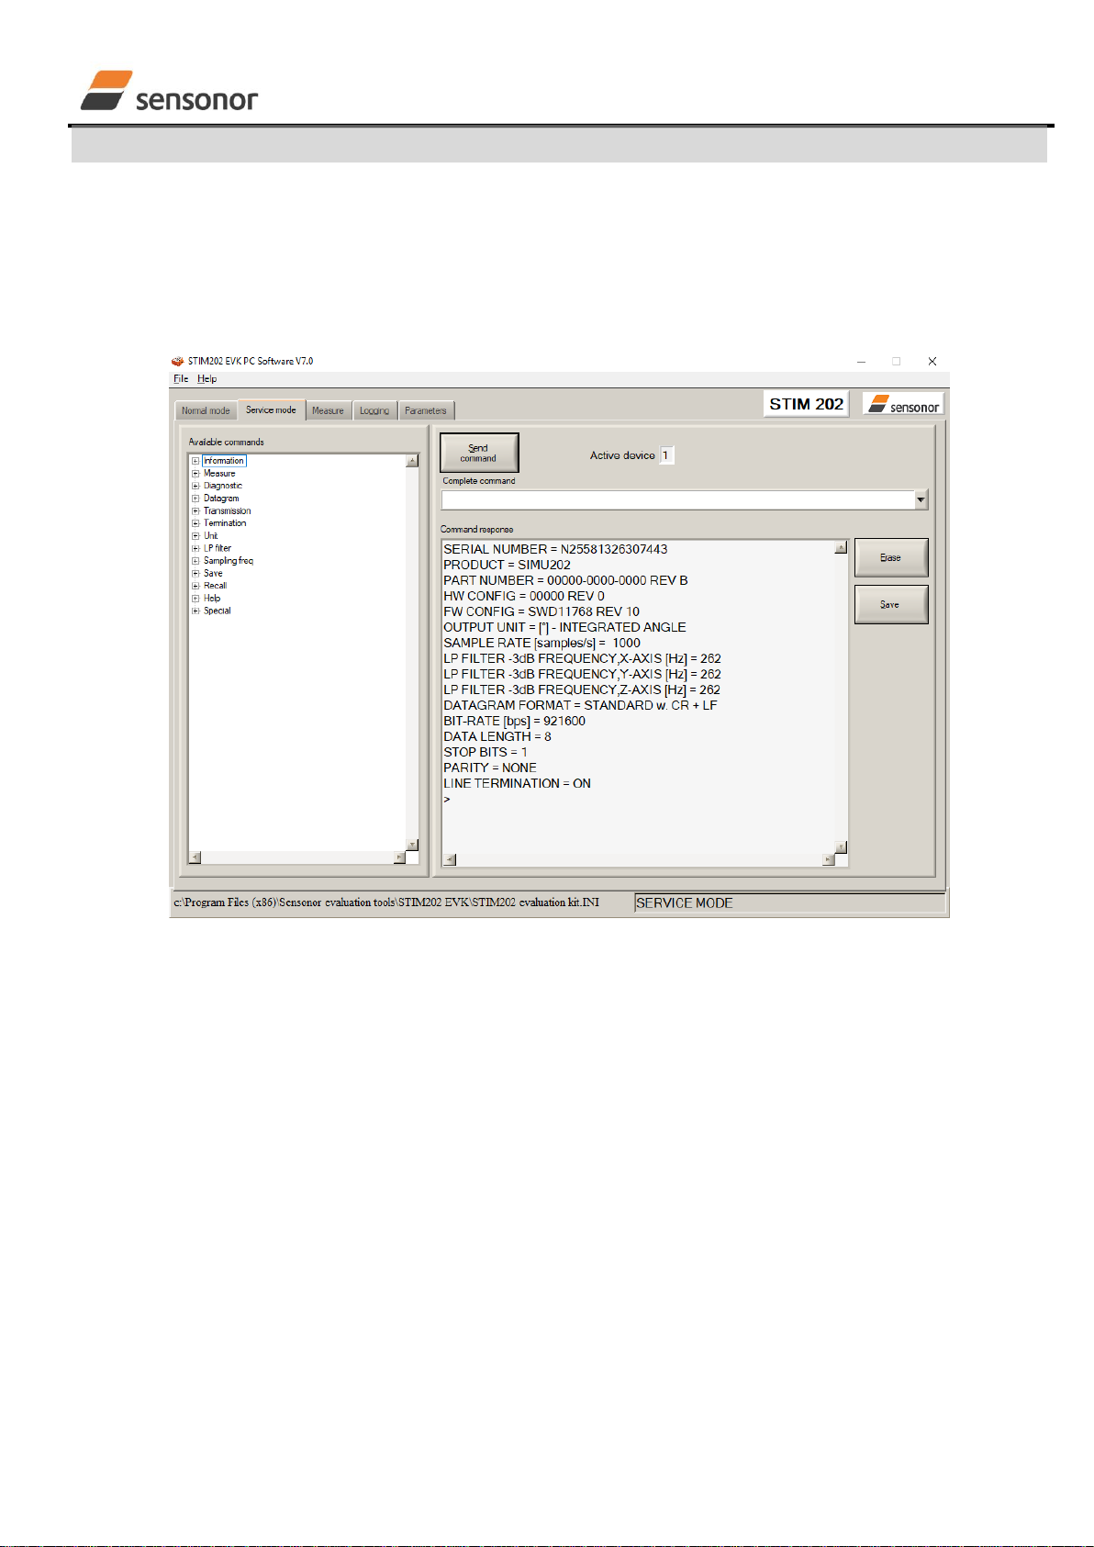Click the Active device number field
The image size is (1094, 1547).
pyautogui.click(x=666, y=455)
